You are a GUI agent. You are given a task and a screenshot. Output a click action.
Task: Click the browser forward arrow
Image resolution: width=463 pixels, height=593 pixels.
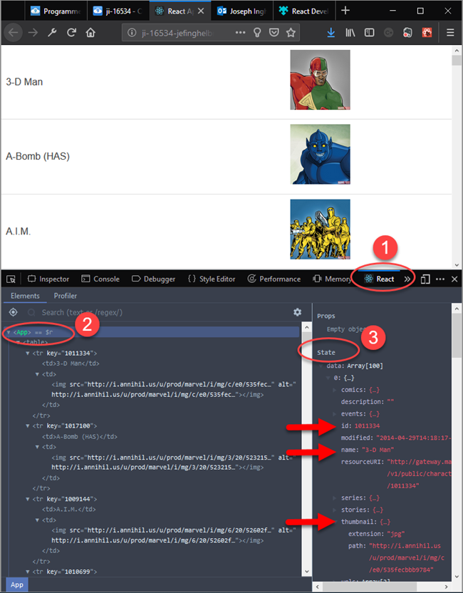[x=33, y=33]
